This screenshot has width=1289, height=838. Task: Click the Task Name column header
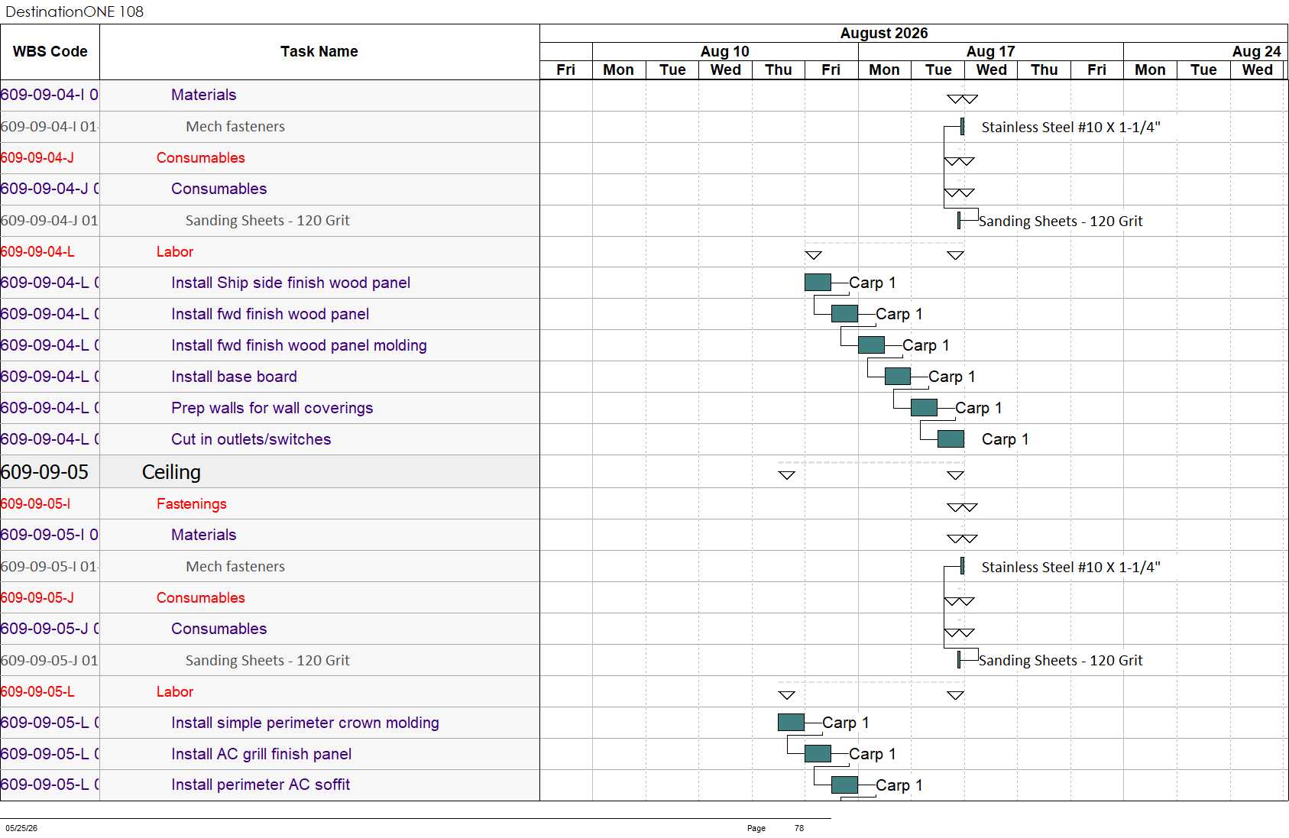(319, 52)
